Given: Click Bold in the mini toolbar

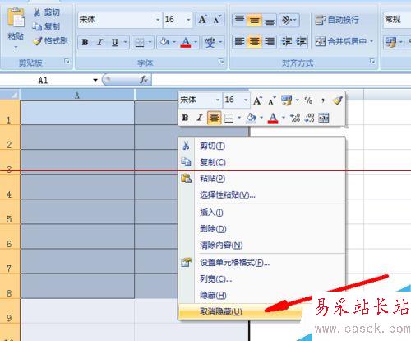Looking at the screenshot, I should pos(185,118).
